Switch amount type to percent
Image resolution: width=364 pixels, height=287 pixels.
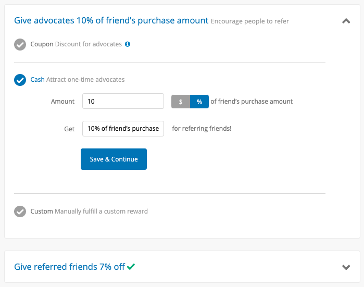199,102
